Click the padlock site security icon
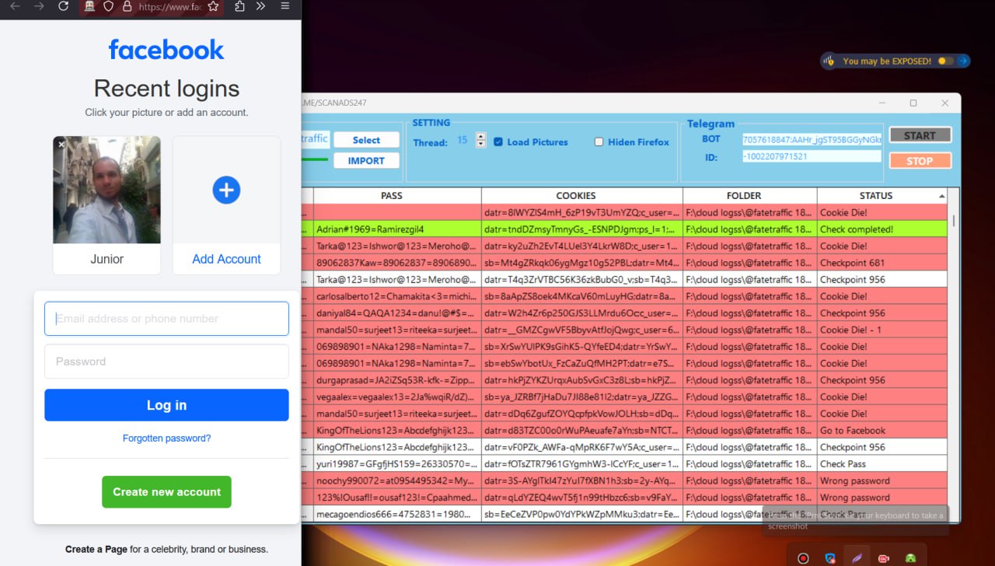995x566 pixels. [127, 6]
